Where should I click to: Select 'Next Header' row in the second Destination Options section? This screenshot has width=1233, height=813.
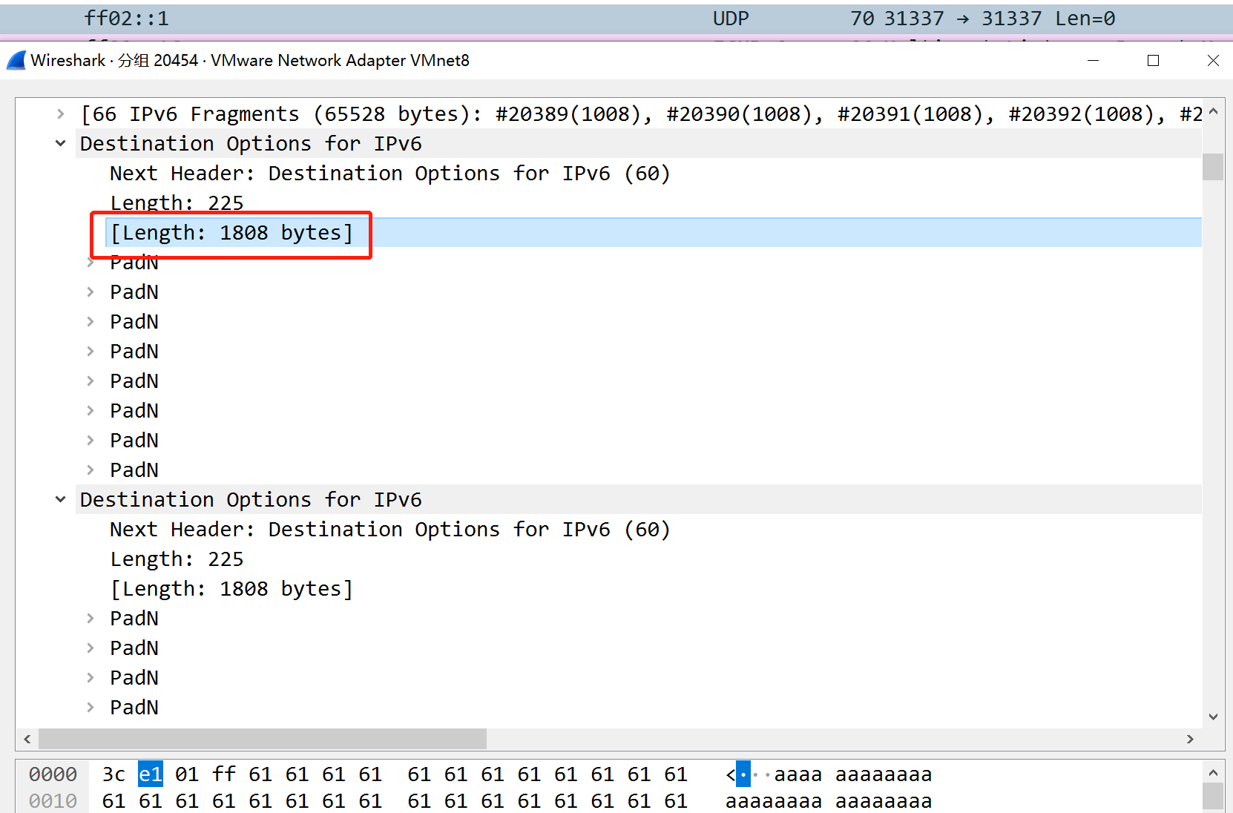pos(390,530)
